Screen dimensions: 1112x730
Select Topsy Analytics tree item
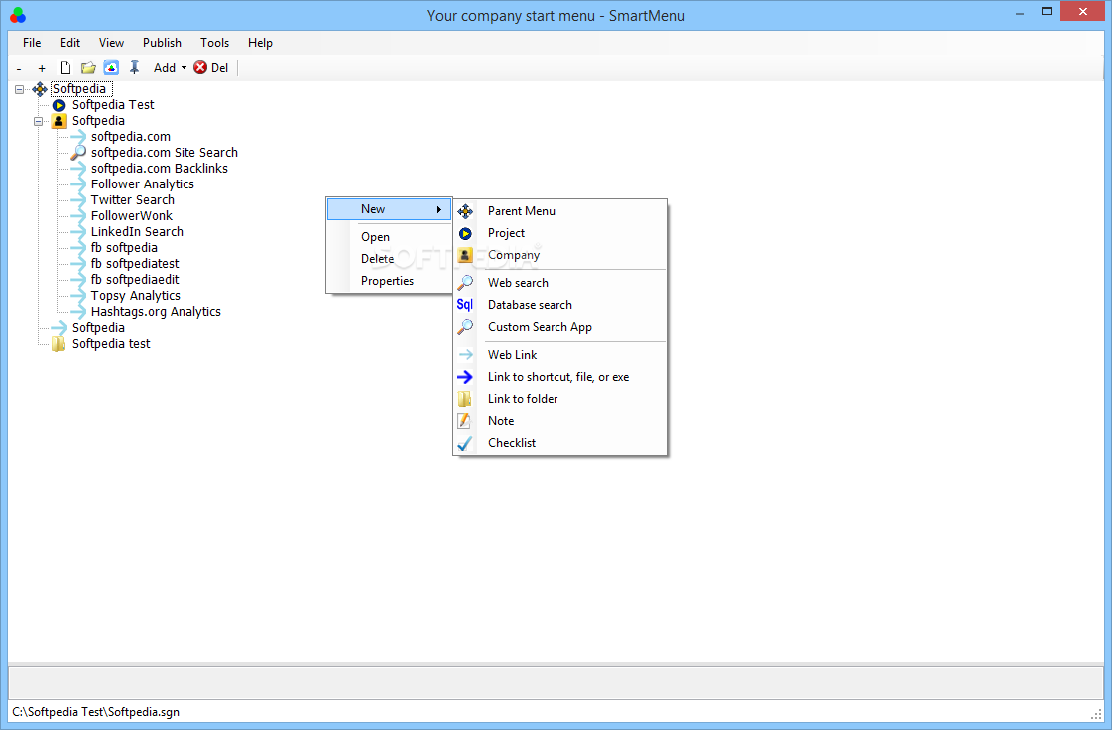136,296
